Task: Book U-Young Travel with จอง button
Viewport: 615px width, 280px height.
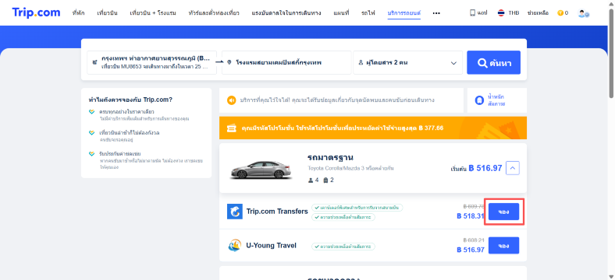Action: [x=503, y=246]
